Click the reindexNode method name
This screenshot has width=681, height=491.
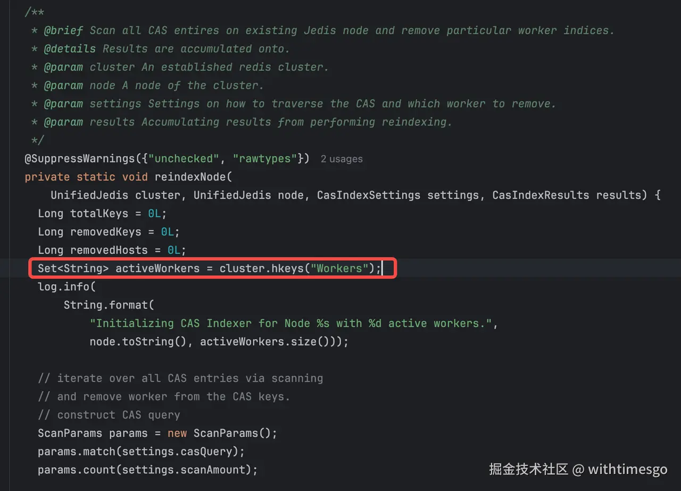190,177
